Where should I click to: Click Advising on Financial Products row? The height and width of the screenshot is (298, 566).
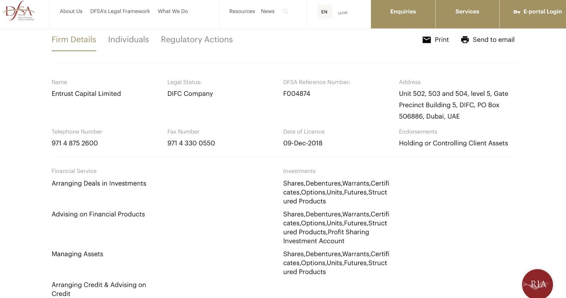98,214
